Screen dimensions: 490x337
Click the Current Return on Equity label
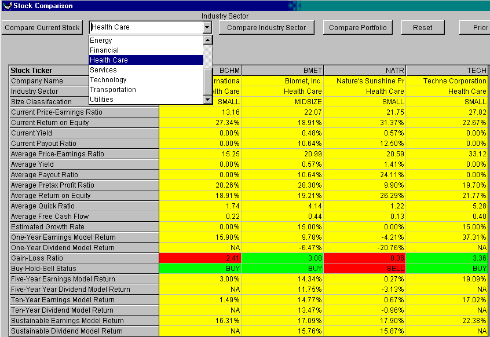84,122
